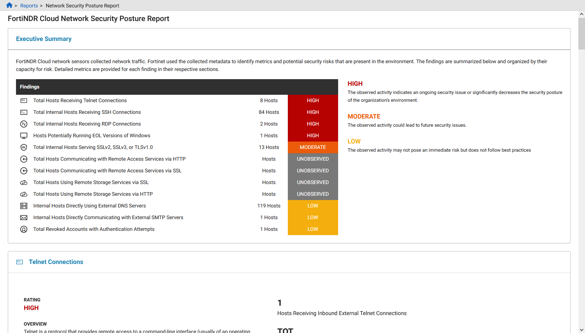This screenshot has width=585, height=333.
Task: Click the clock-arrow icon for Remote Access via HTTP
Action: (24, 159)
